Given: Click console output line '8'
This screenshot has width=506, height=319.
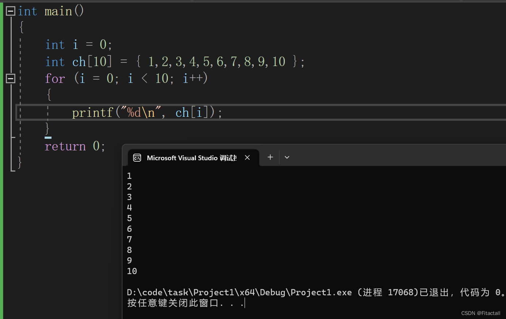Looking at the screenshot, I should tap(129, 250).
